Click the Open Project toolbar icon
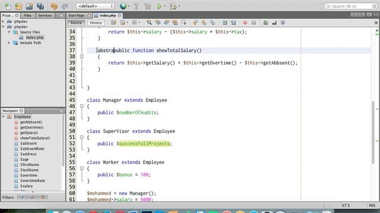This screenshot has height=213, width=380. [29, 7]
